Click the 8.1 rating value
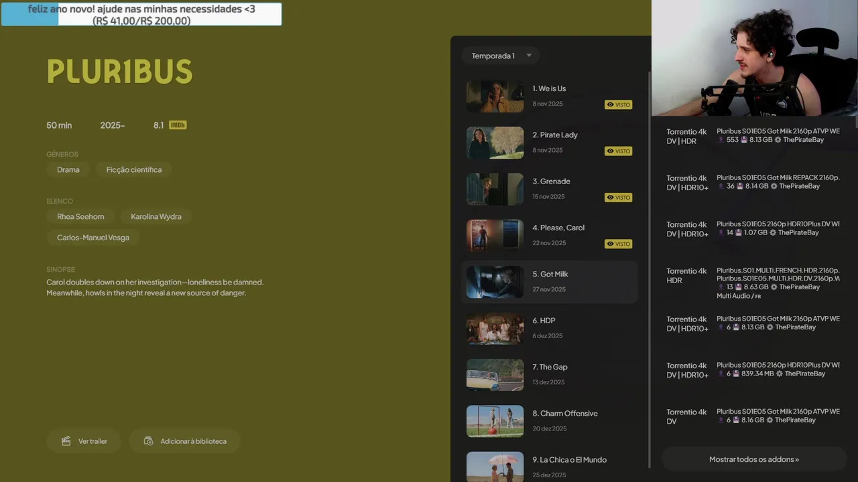Image resolution: width=858 pixels, height=482 pixels. click(158, 125)
